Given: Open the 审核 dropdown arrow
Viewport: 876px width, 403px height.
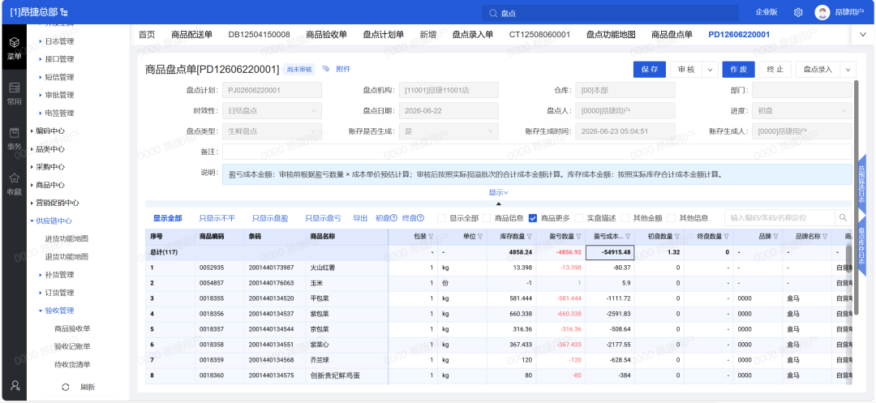Looking at the screenshot, I should [x=710, y=70].
